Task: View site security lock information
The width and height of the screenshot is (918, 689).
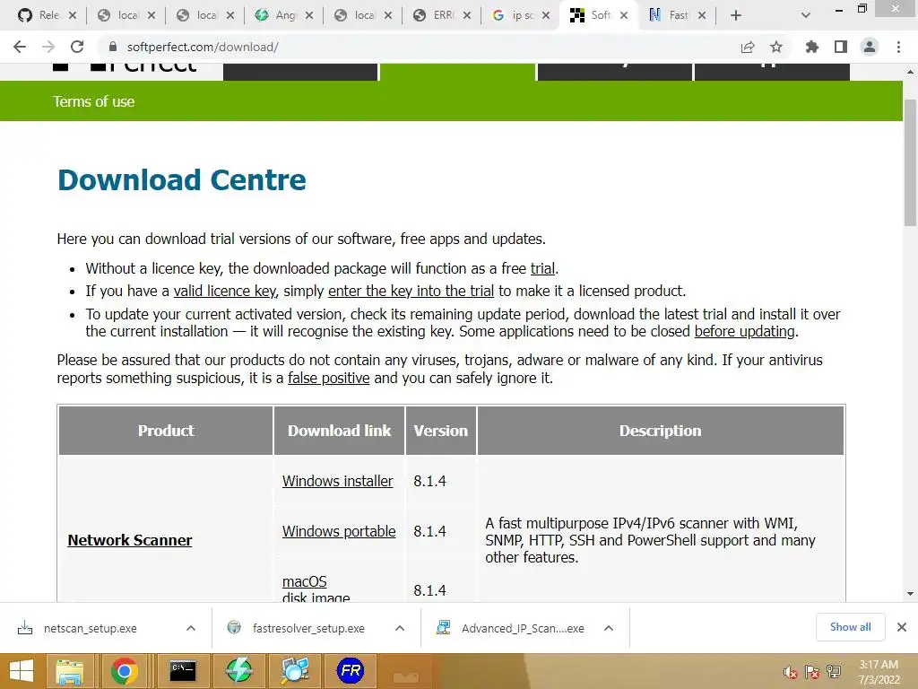Action: [x=113, y=47]
